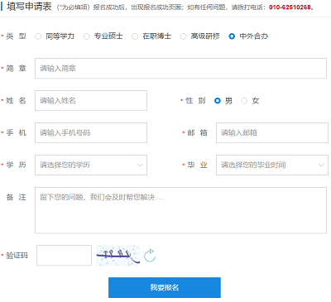Image resolution: width=331 pixels, height=302 pixels.
Task: Choose the 在职博士 type option
Action: click(135, 36)
